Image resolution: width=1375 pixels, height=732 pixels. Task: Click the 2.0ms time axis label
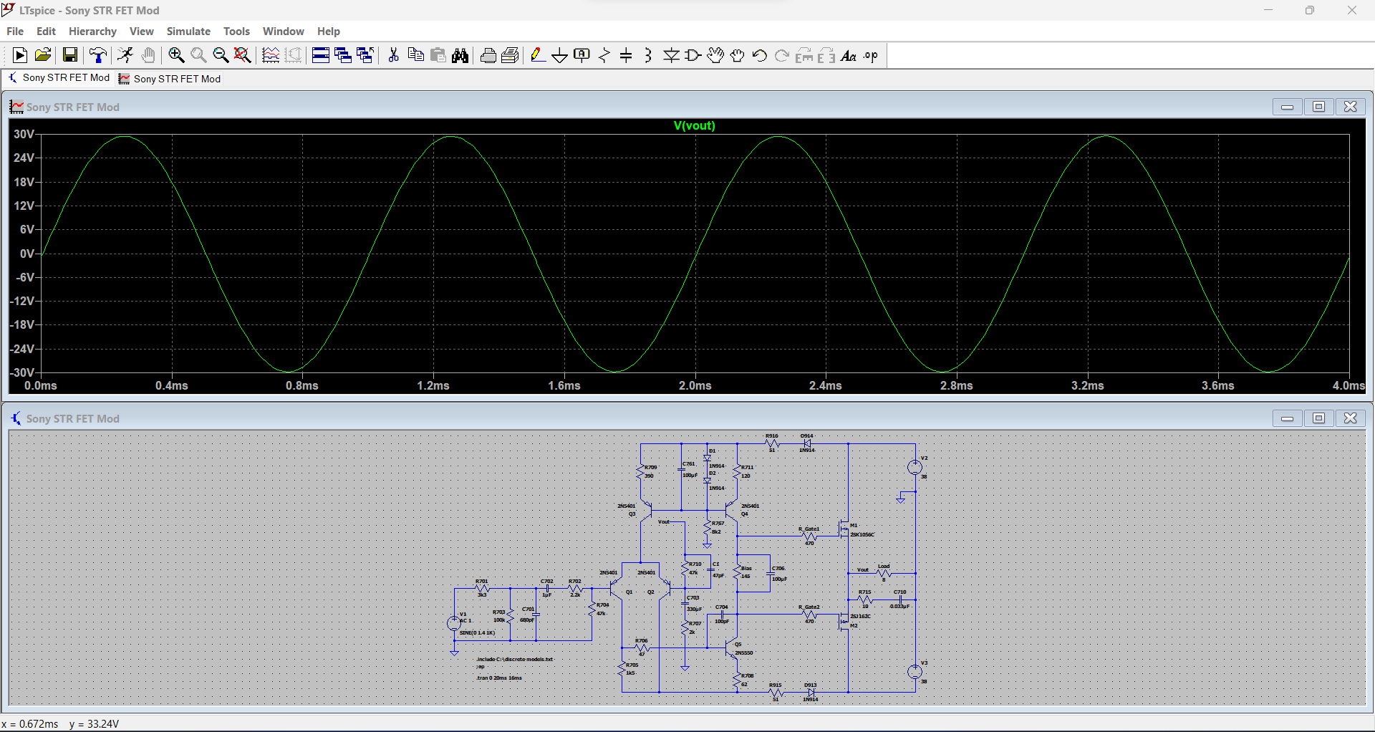[x=695, y=385]
